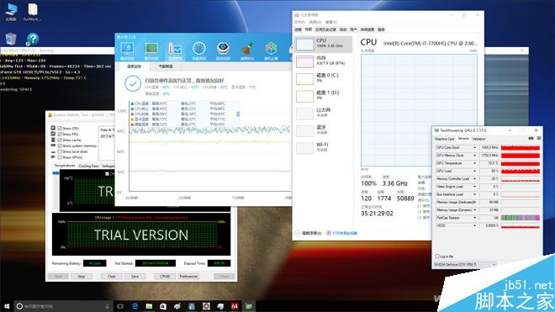Select the CPU performance entry in Task Manager
Viewport: 555px width, 312px height.
coord(323,44)
